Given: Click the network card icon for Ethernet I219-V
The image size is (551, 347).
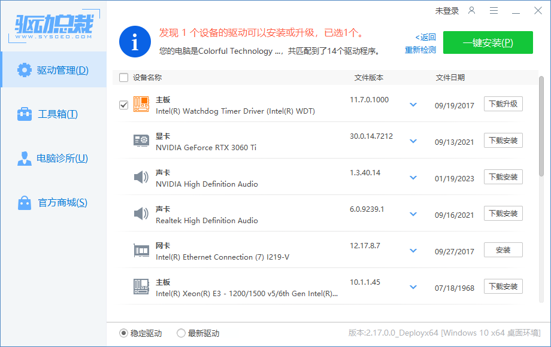Looking at the screenshot, I should pyautogui.click(x=141, y=251).
